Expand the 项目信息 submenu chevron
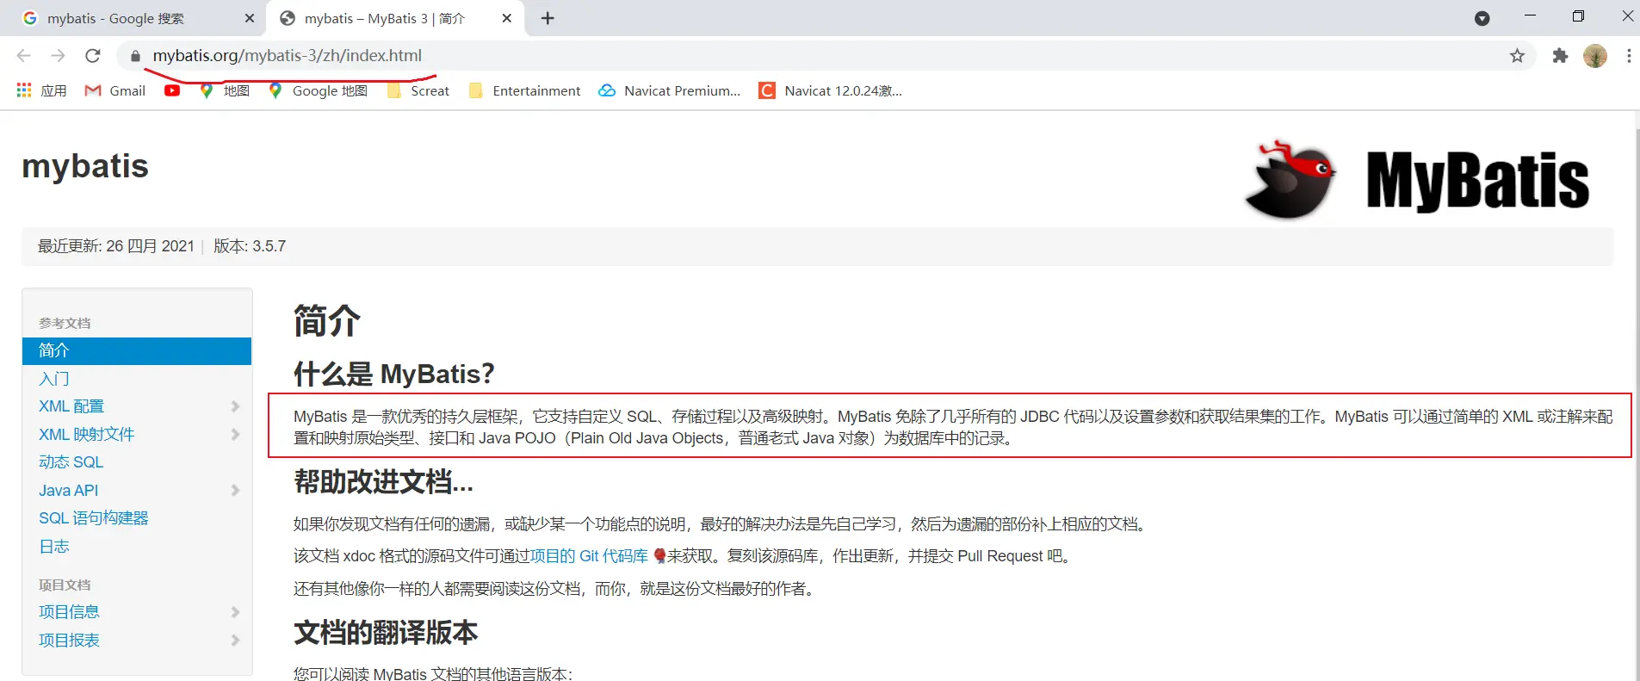 (235, 612)
